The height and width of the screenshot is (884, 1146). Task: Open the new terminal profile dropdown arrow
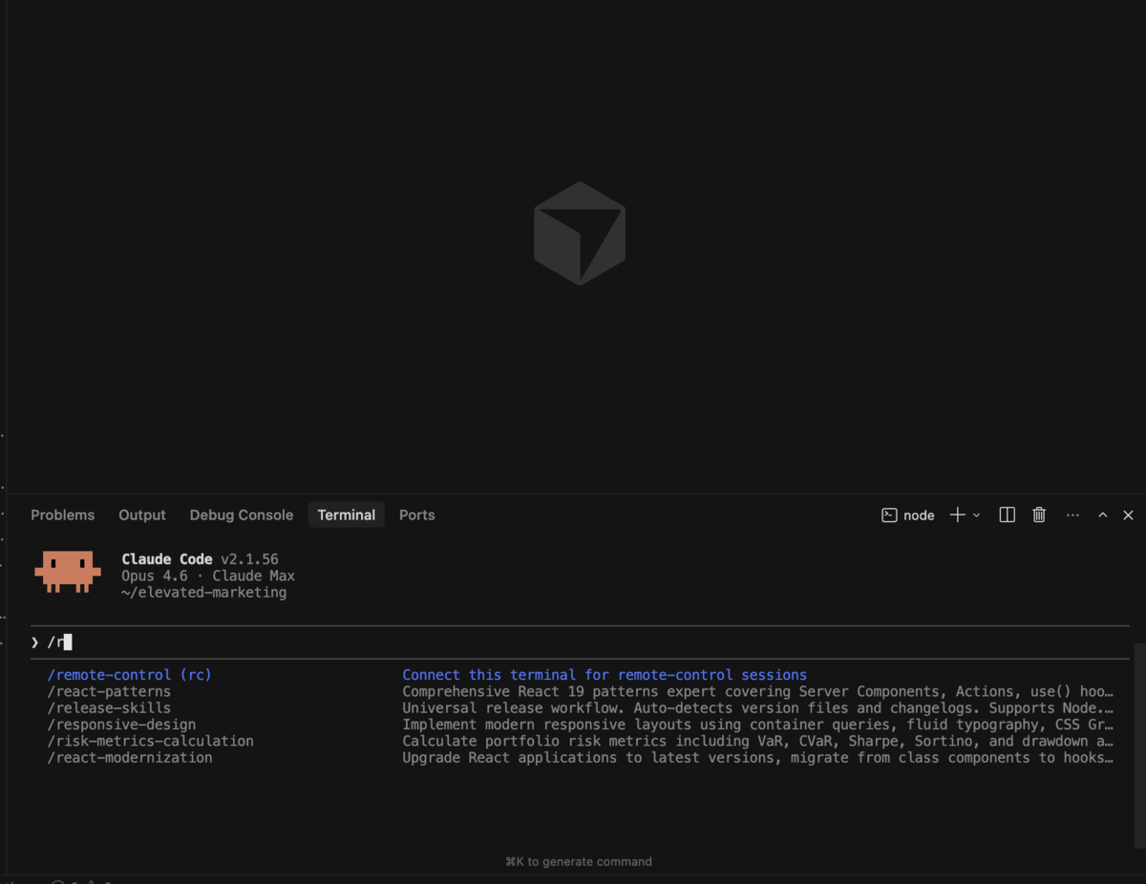pos(977,516)
